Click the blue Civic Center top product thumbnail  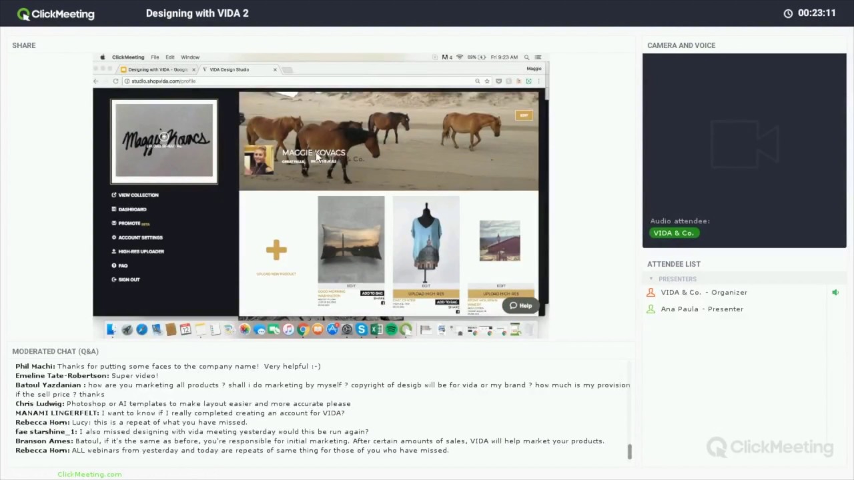coord(426,239)
